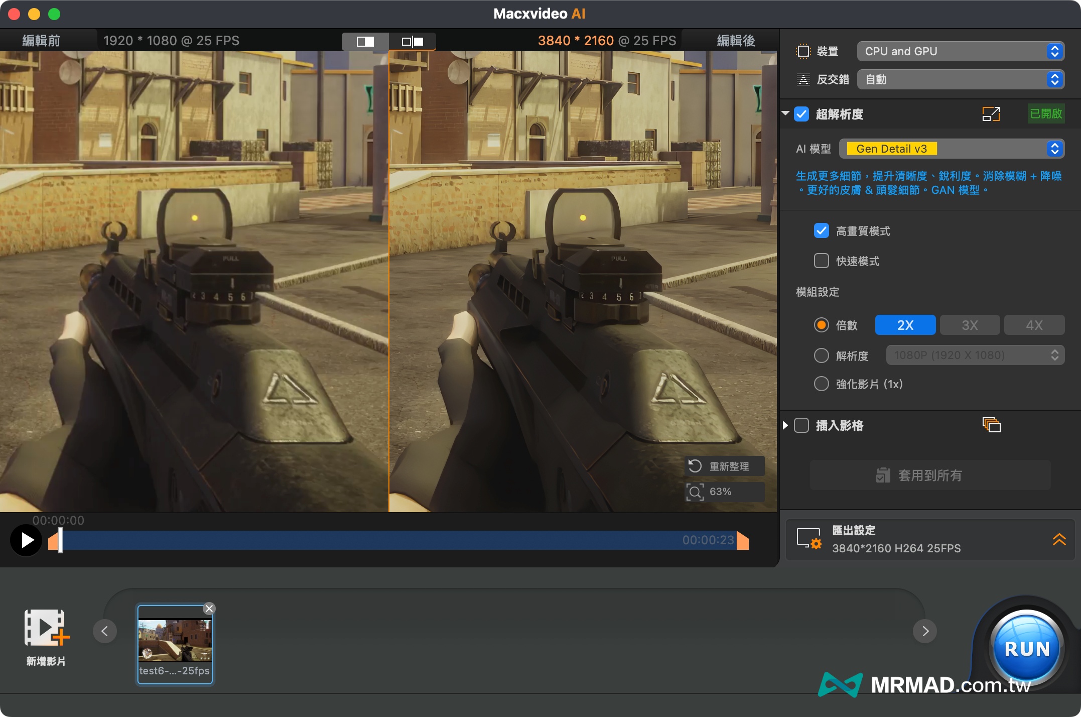
Task: Expand the Frame Interpolation (插入影格) section
Action: pos(785,426)
